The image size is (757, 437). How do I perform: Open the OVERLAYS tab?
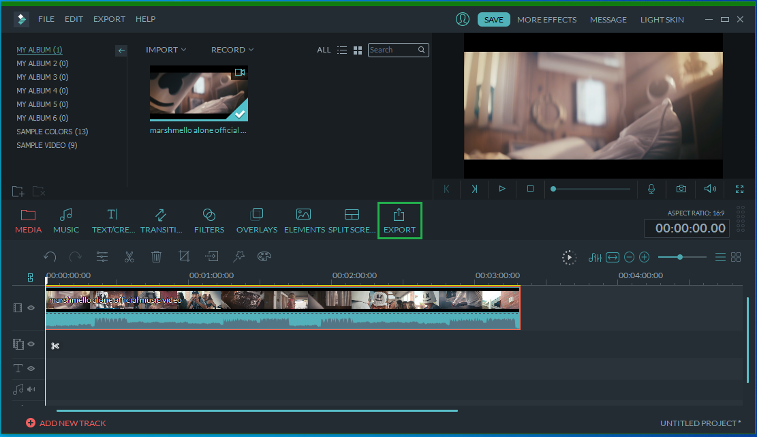tap(257, 221)
